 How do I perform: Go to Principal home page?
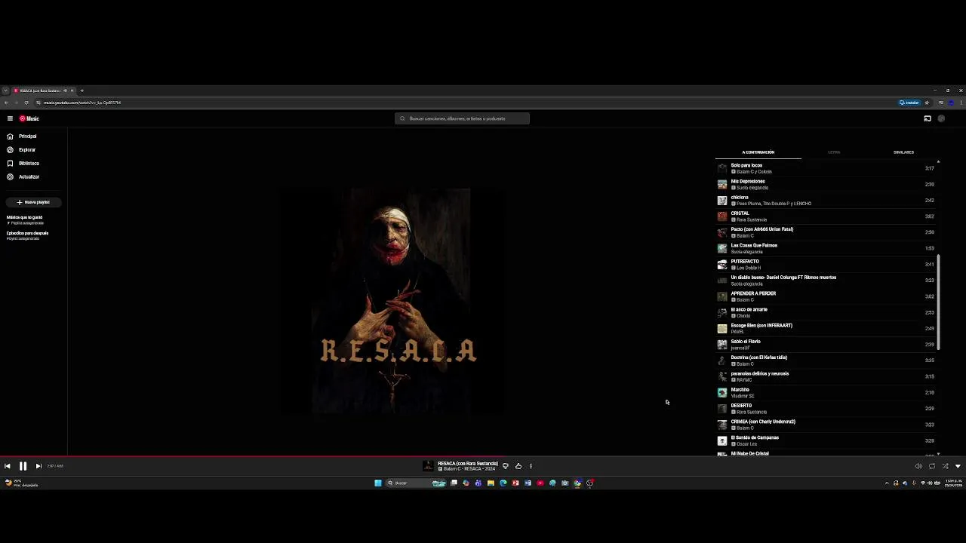[x=34, y=137]
